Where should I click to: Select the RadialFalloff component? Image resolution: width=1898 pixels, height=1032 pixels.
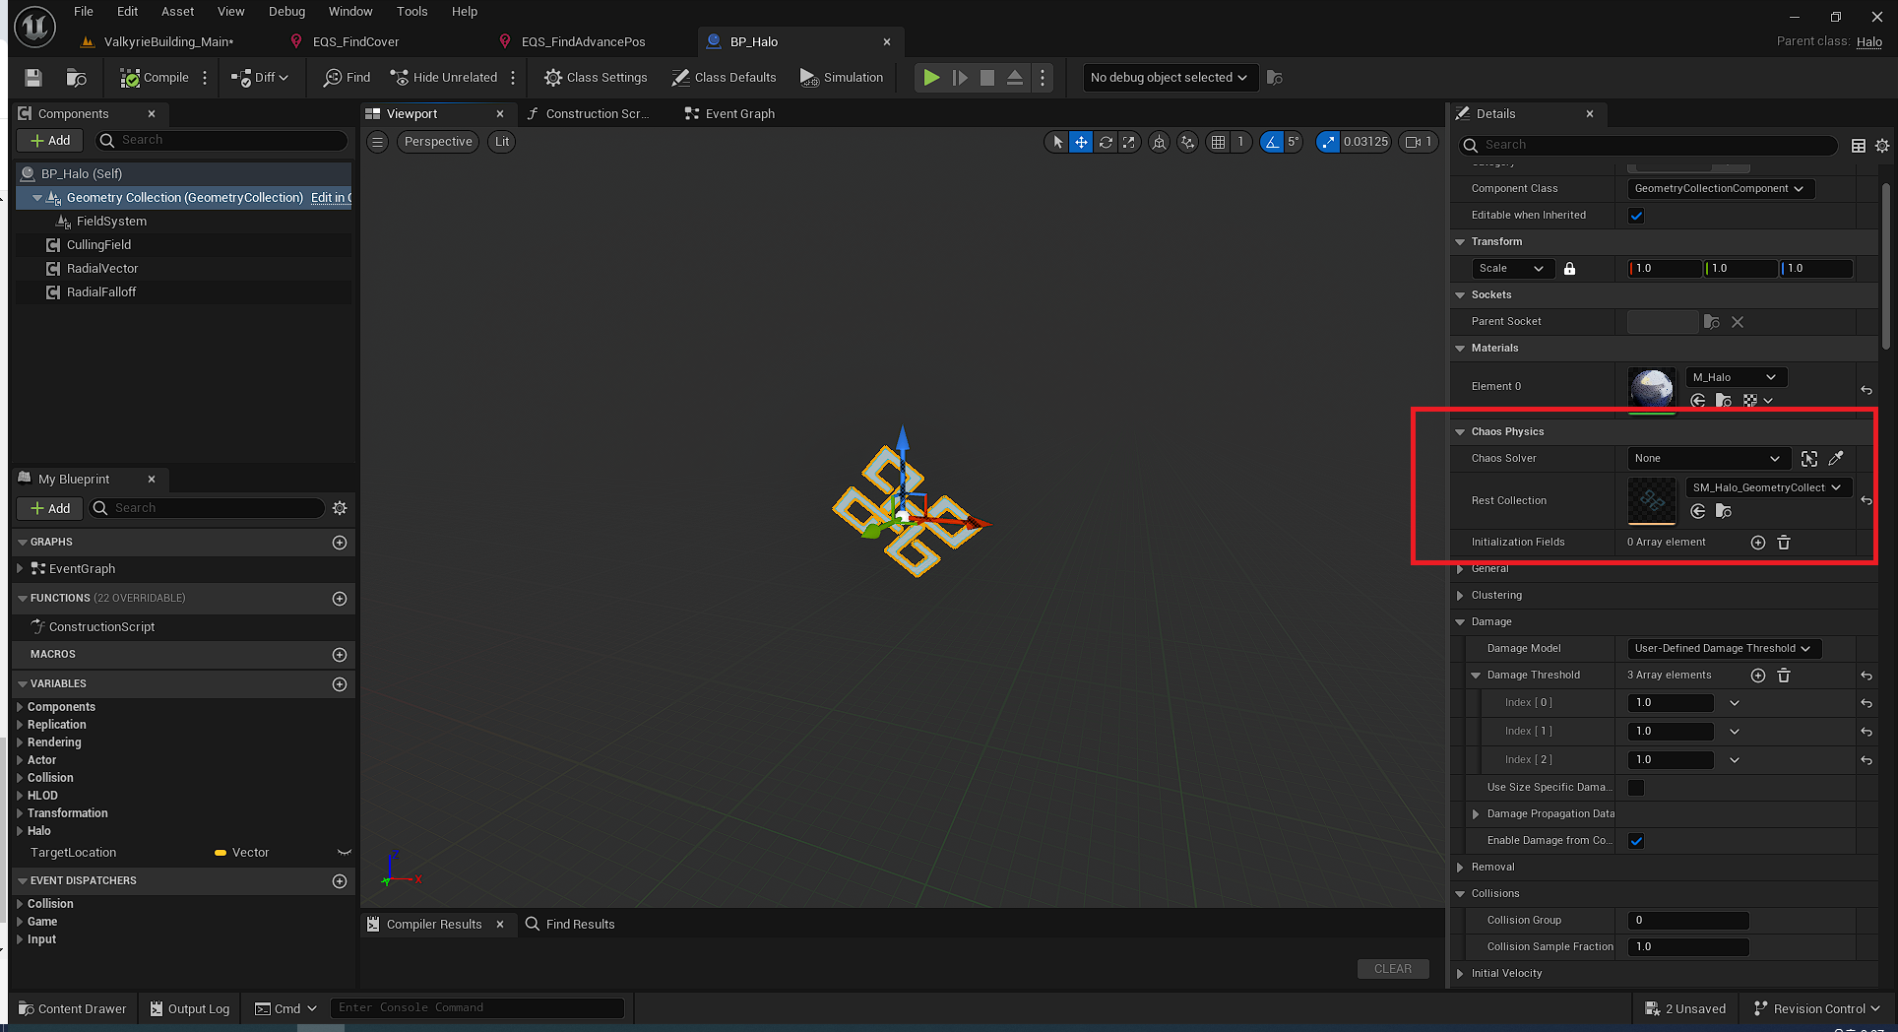point(101,292)
